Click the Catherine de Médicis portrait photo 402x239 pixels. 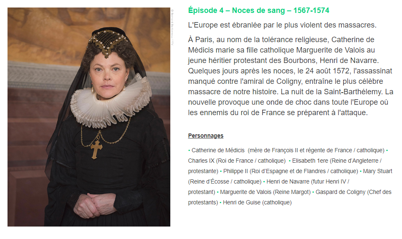pyautogui.click(x=88, y=117)
